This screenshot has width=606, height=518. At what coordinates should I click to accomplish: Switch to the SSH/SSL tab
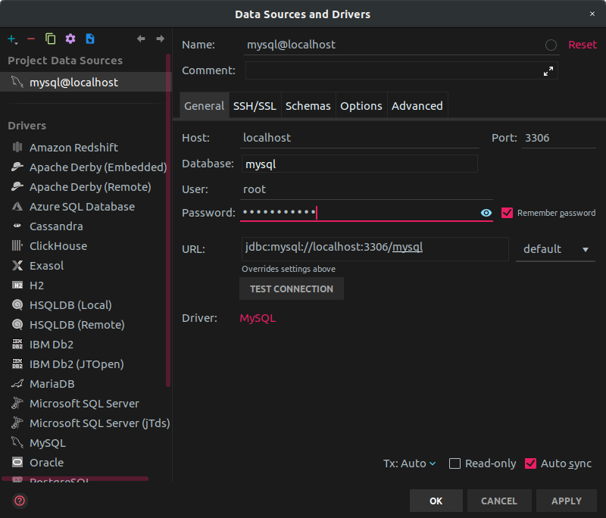pyautogui.click(x=255, y=106)
